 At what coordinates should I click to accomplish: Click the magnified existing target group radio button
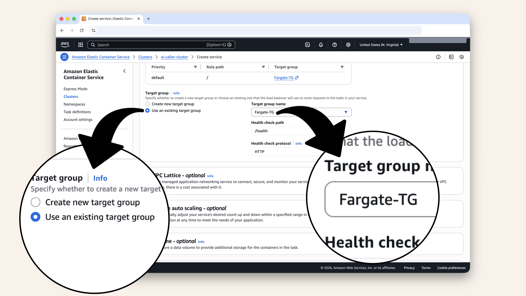pos(35,217)
